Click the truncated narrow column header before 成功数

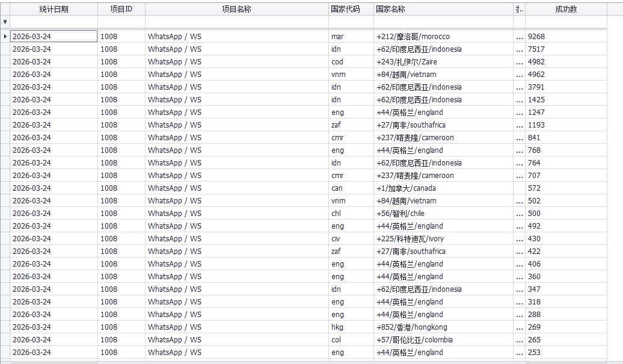(x=520, y=9)
